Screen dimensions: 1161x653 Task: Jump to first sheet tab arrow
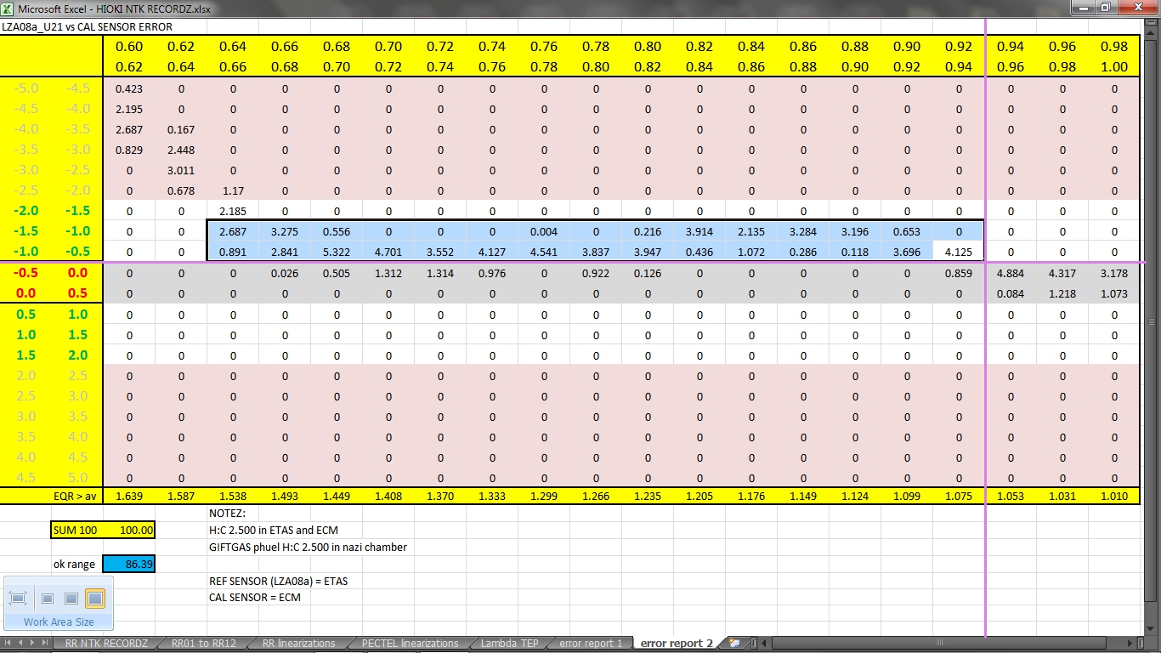[9, 644]
